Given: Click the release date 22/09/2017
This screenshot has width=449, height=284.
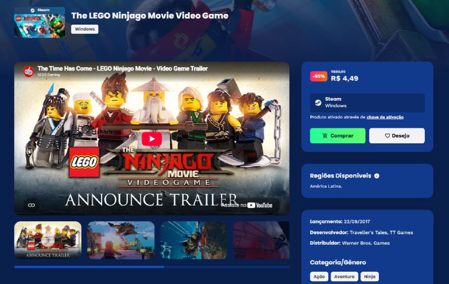Looking at the screenshot, I should point(357,221).
